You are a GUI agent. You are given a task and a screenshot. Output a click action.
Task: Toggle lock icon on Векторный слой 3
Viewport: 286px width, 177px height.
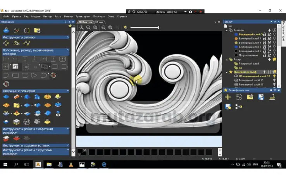coord(264,47)
